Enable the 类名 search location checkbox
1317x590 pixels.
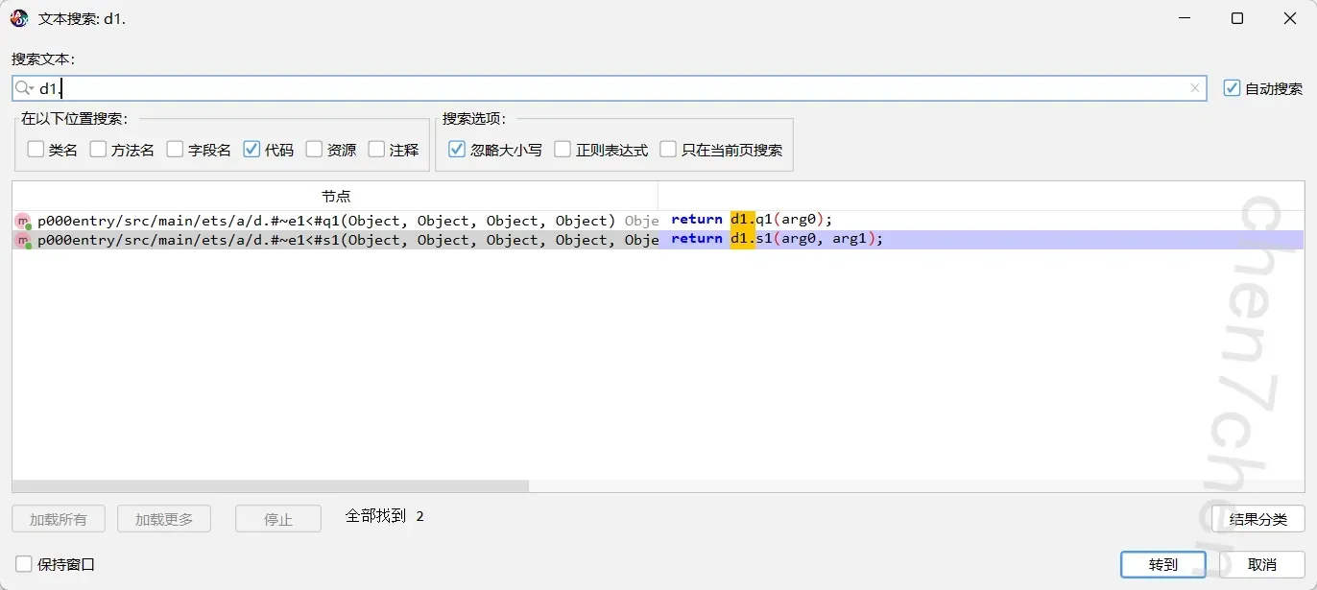(x=36, y=150)
